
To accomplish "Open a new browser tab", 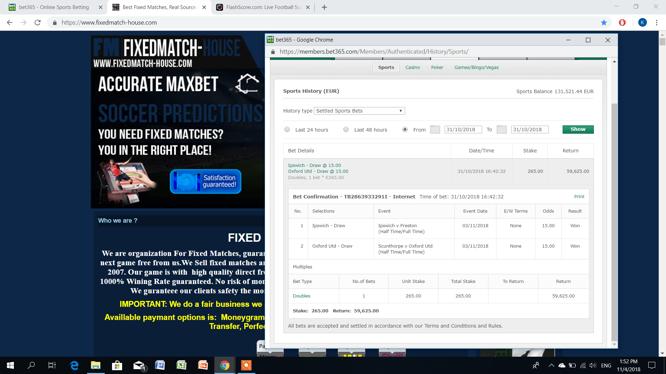I will pyautogui.click(x=324, y=7).
